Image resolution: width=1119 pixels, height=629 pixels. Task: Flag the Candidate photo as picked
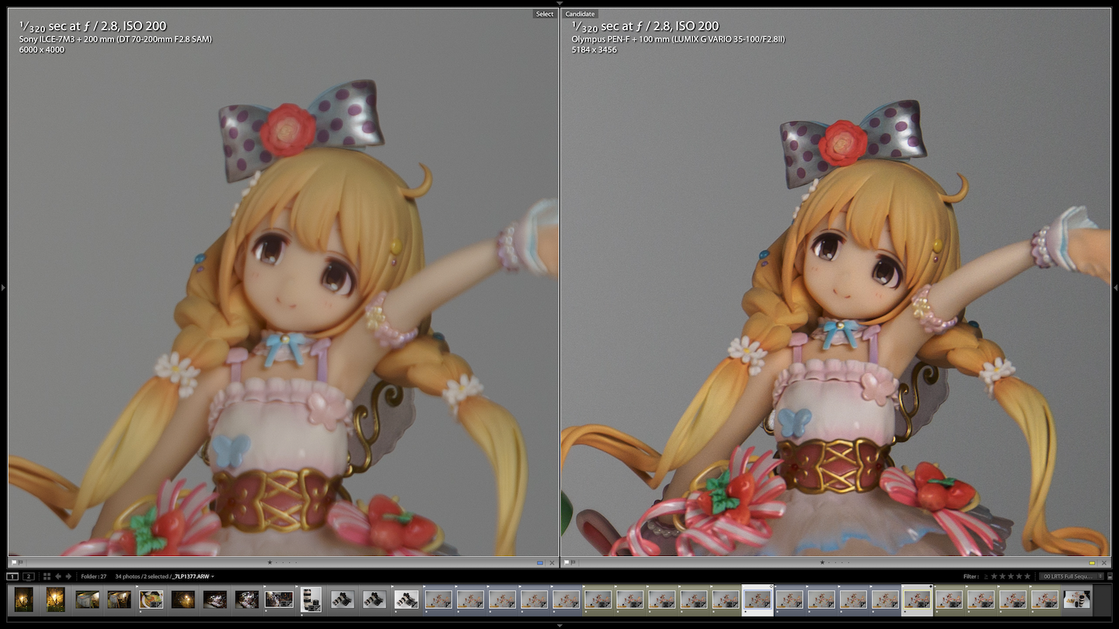(566, 562)
